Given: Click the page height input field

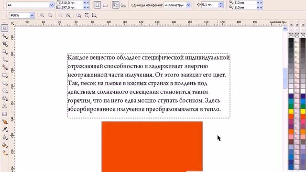Looking at the screenshot, I should point(72,8).
